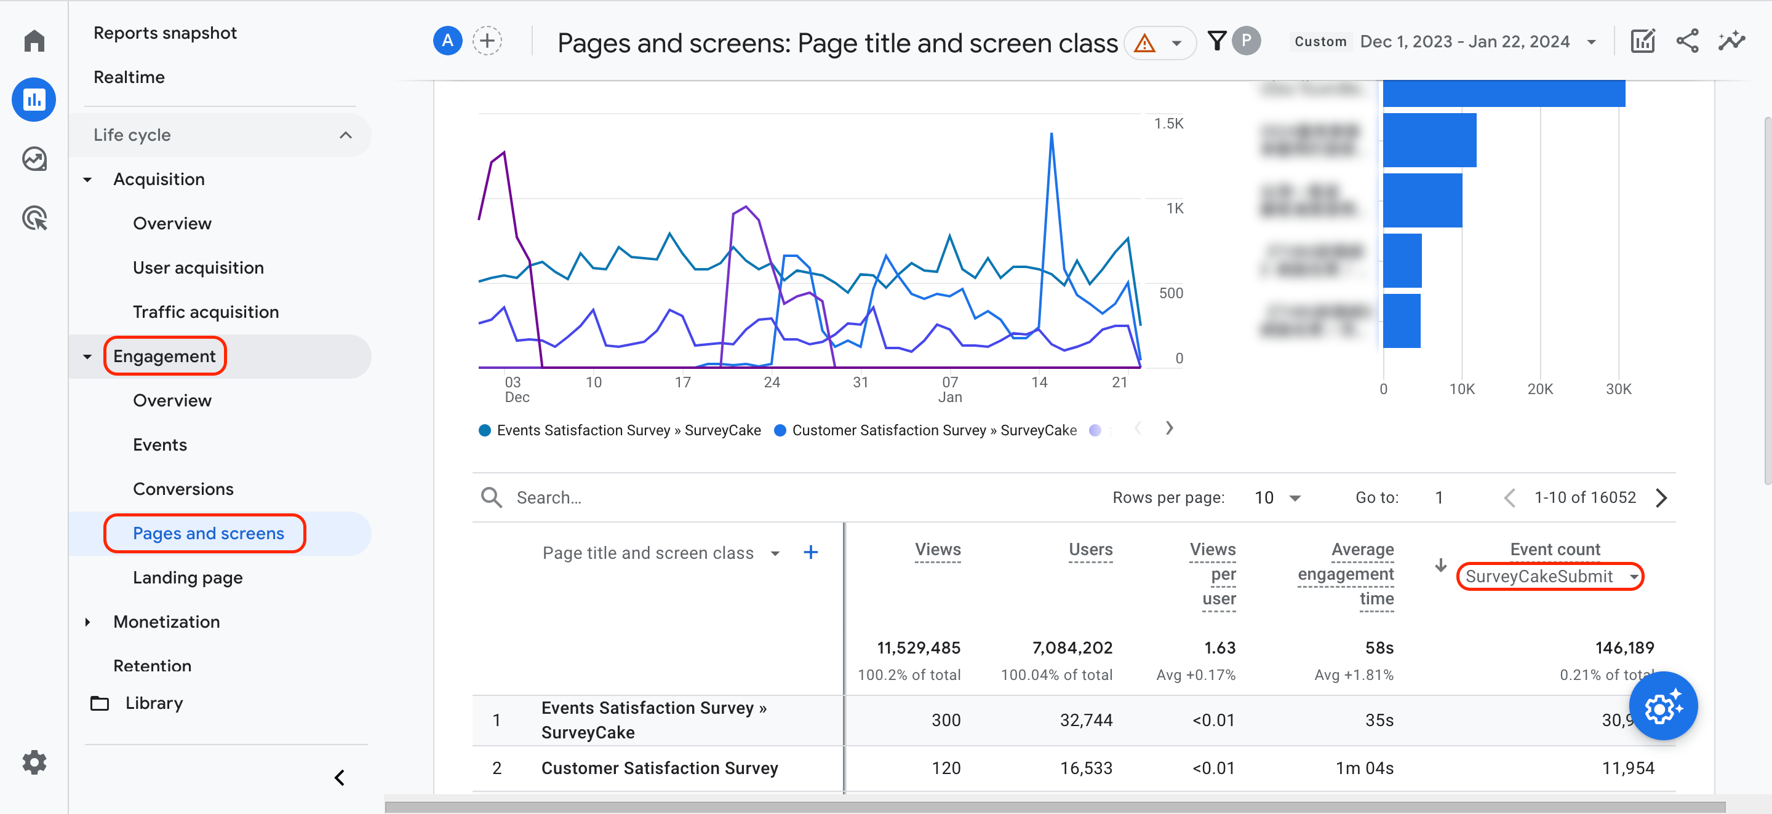Collapse the Life cycle section
Screen dimensions: 1772x814
tap(345, 135)
